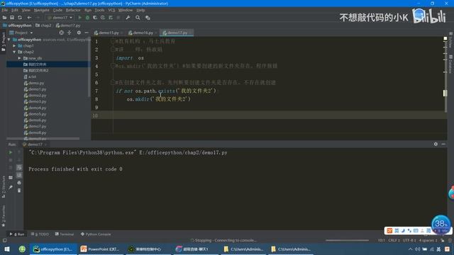Click the Synchronize toolbar icon

(20, 18)
